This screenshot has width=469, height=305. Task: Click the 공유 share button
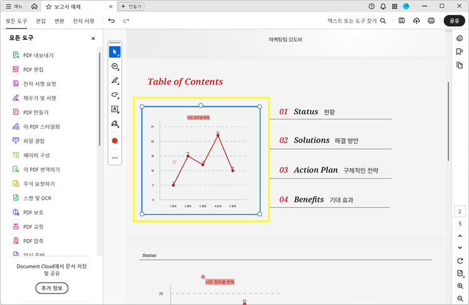pos(454,21)
